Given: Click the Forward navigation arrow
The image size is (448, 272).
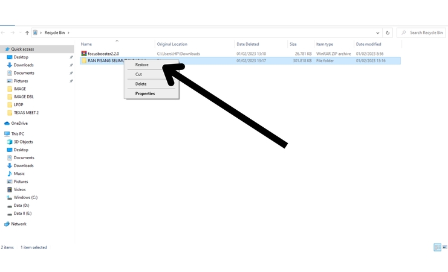Looking at the screenshot, I should click(x=12, y=33).
